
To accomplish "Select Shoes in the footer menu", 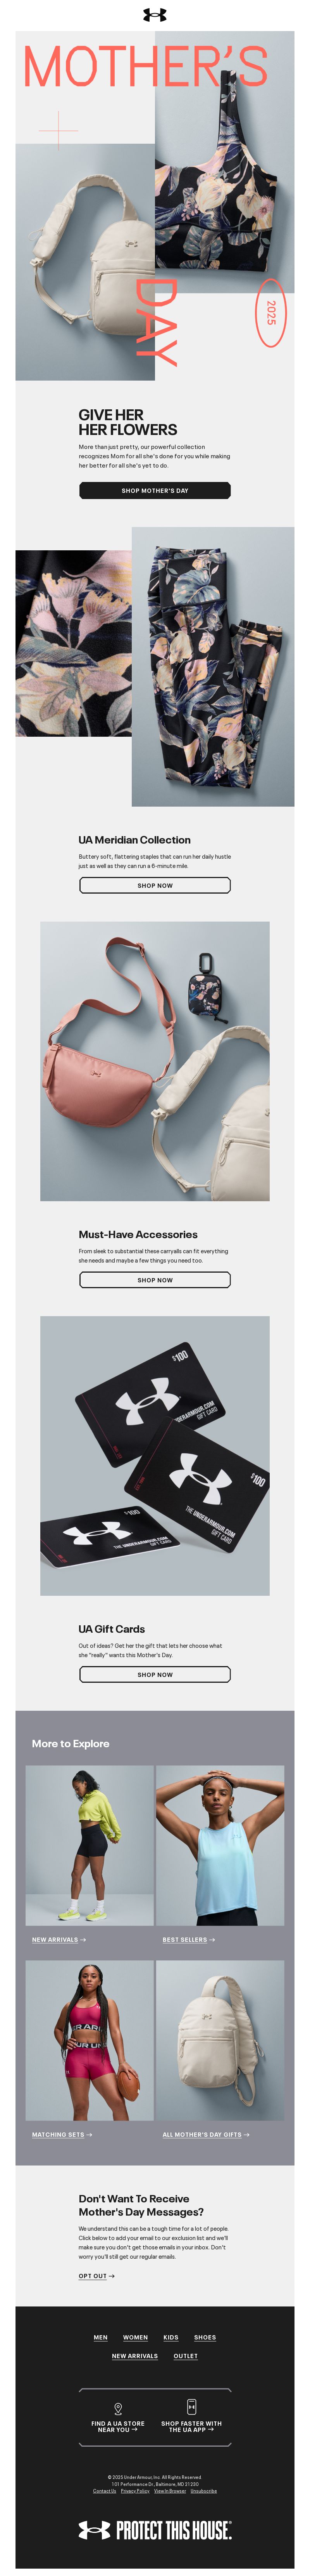I will 205,2337.
